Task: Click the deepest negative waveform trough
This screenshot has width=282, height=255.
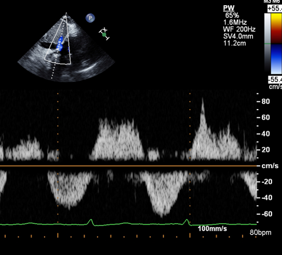Action: [162, 215]
